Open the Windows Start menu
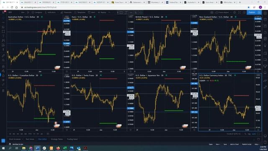This screenshot has height=151, width=268. 3,148
